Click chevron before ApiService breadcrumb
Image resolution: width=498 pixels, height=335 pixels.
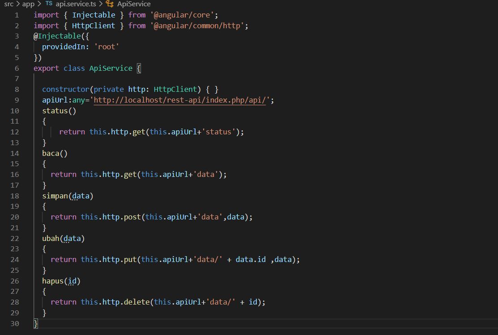(x=101, y=4)
